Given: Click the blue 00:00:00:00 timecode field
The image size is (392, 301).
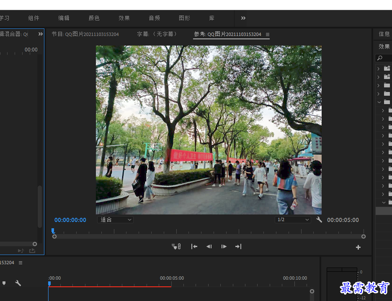Looking at the screenshot, I should tap(70, 220).
